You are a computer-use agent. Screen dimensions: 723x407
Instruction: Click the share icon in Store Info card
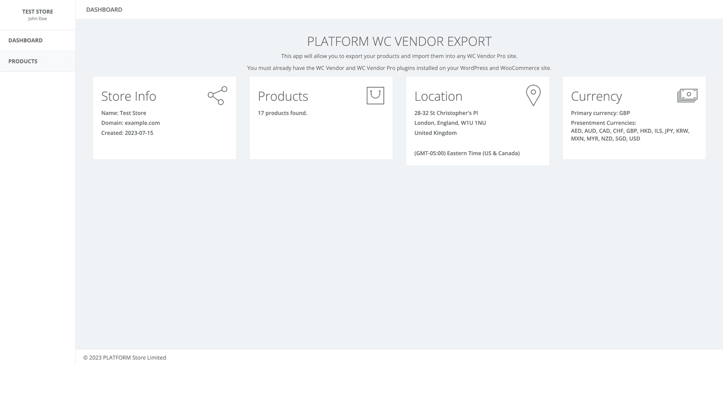coord(216,95)
